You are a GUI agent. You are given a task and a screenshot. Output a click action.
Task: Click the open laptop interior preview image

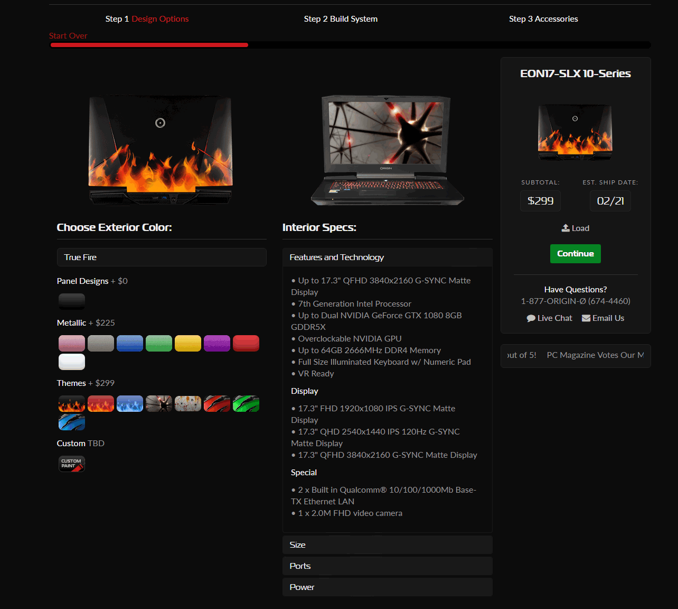(x=388, y=151)
